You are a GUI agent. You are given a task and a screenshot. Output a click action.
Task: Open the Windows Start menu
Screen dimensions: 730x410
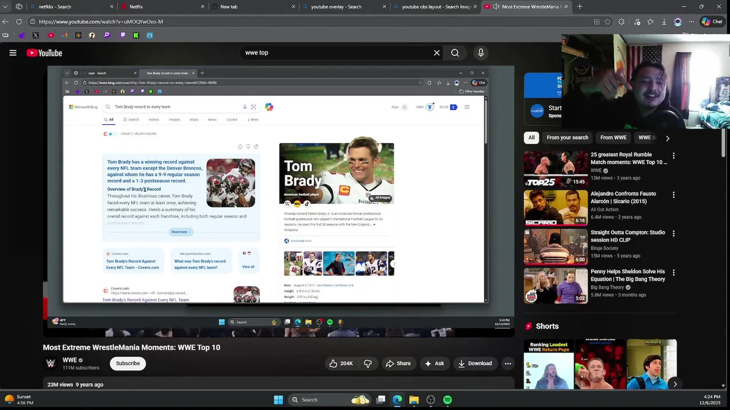[x=278, y=400]
